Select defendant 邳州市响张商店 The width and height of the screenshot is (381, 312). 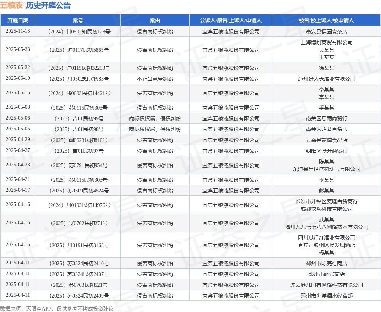[327, 274]
